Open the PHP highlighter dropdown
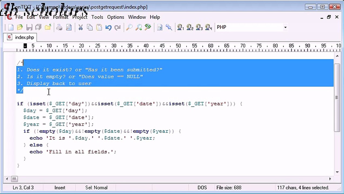 coord(285,27)
